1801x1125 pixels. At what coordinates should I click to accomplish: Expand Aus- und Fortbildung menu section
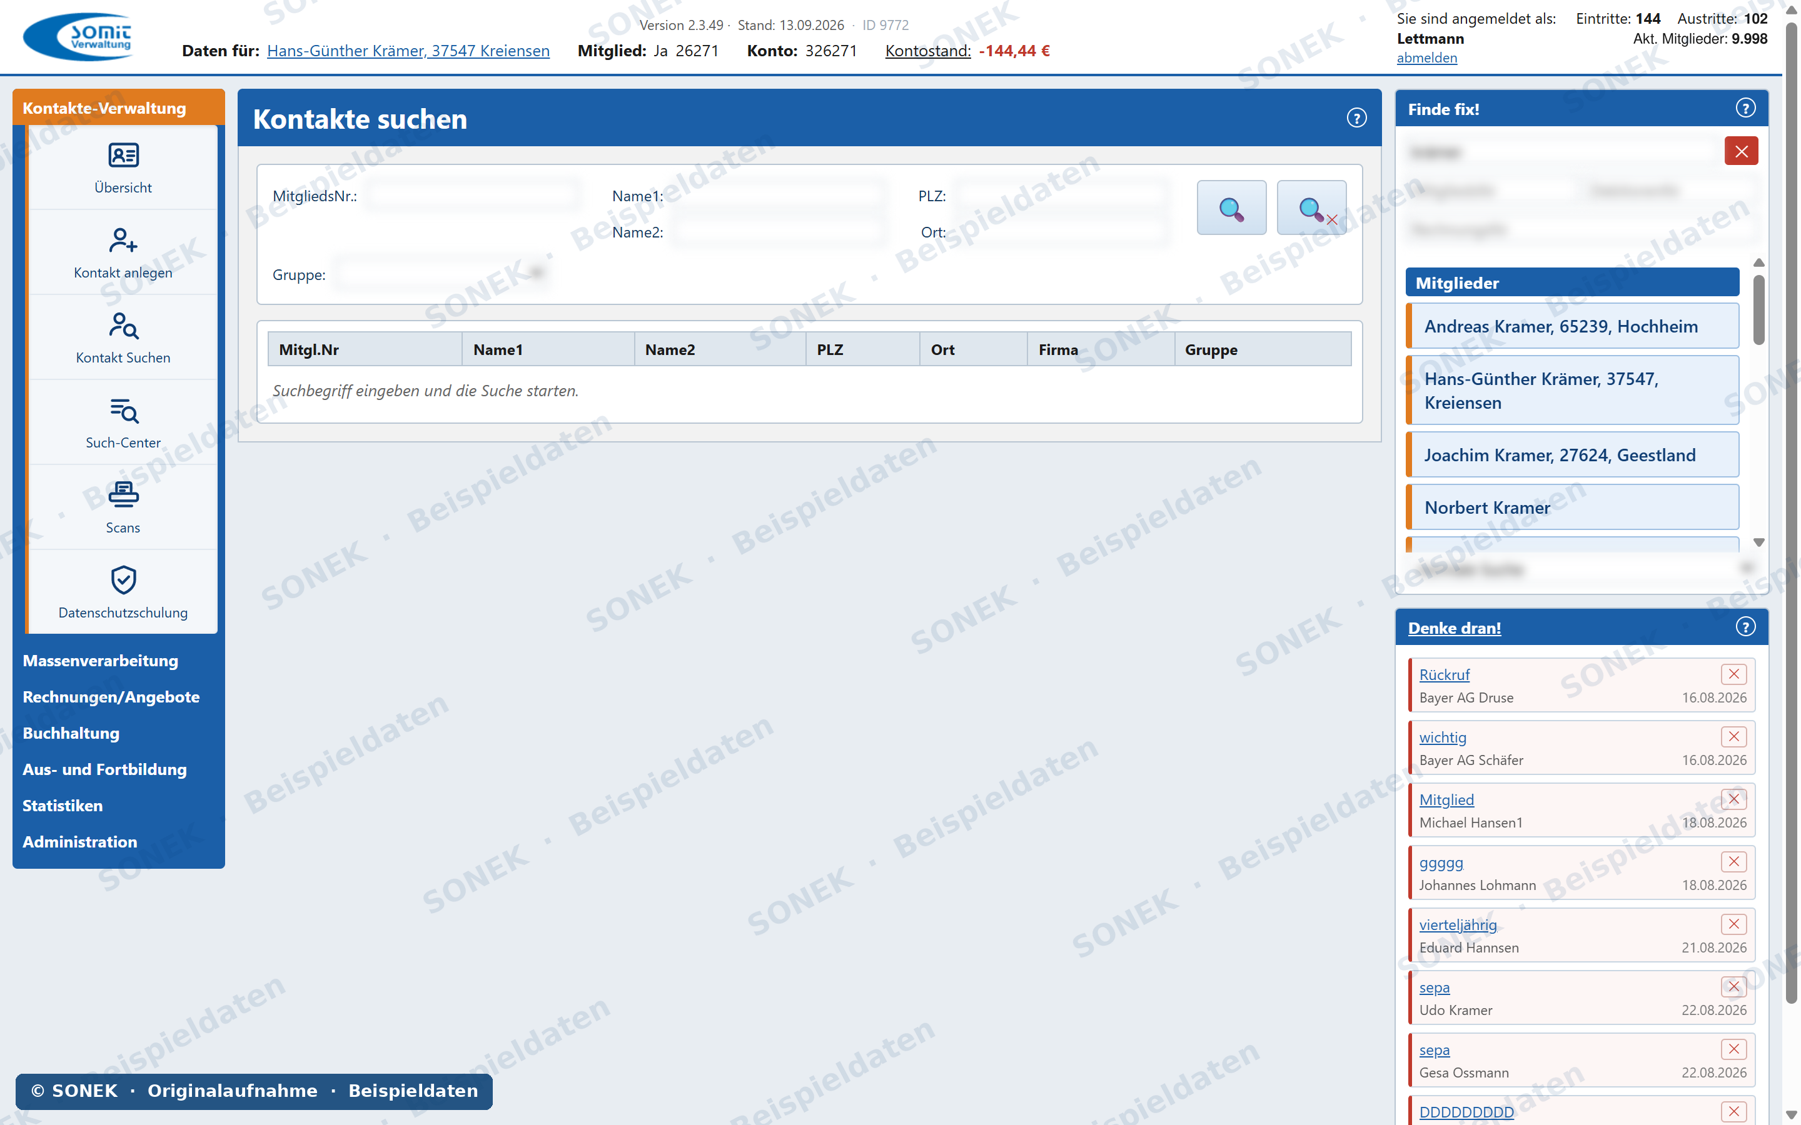(x=104, y=769)
